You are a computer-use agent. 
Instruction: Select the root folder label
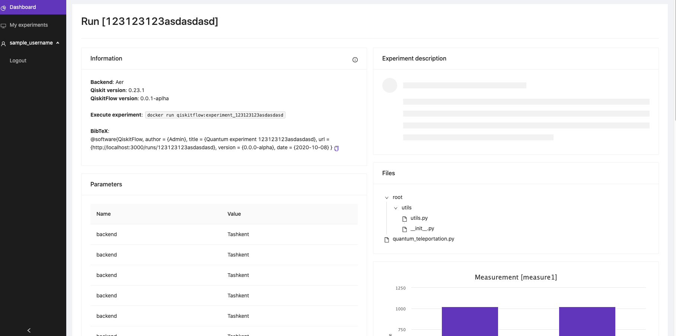pyautogui.click(x=398, y=197)
